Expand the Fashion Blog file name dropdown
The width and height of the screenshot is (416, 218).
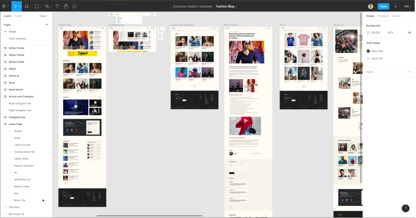[227, 6]
